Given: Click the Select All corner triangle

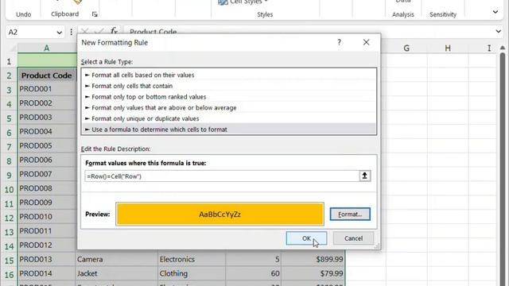Looking at the screenshot, I should [x=13, y=48].
